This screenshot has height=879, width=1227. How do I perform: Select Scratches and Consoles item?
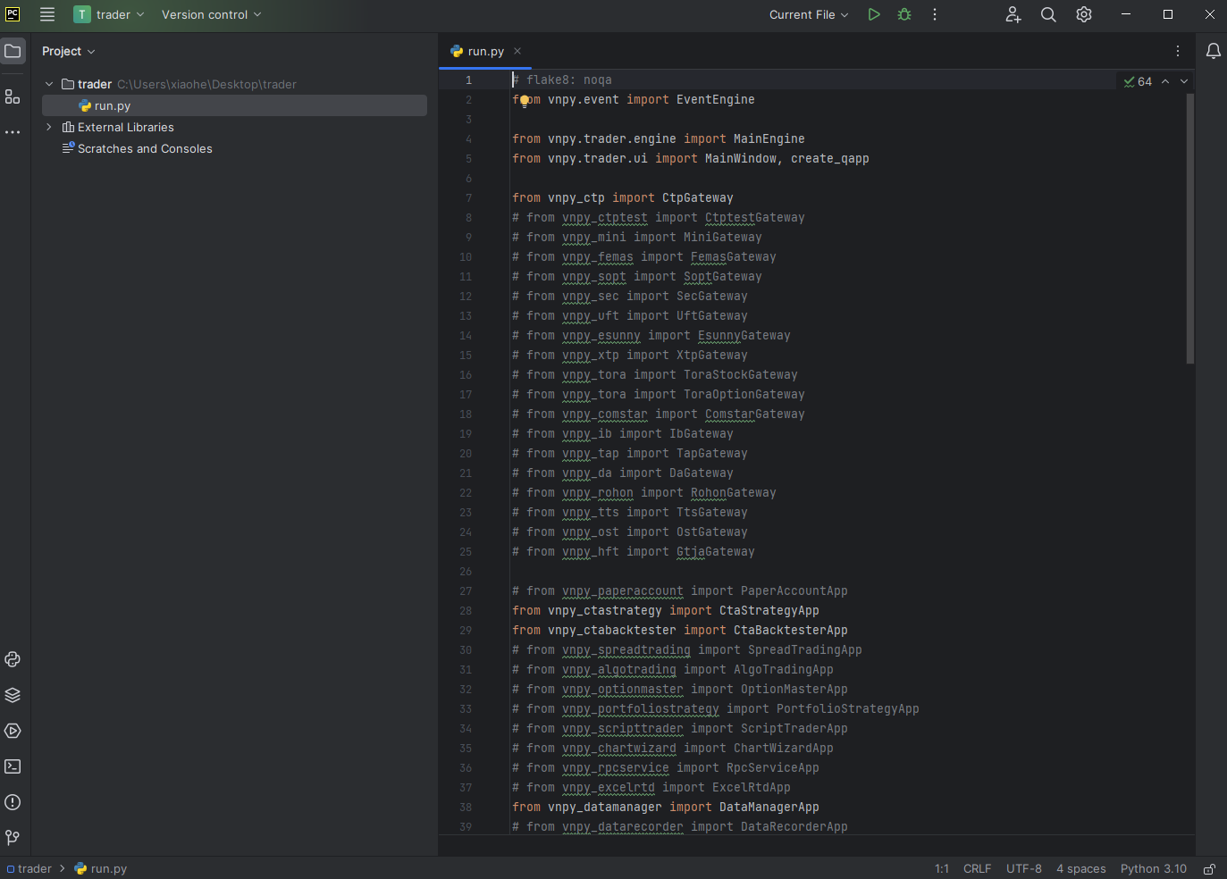pos(145,148)
